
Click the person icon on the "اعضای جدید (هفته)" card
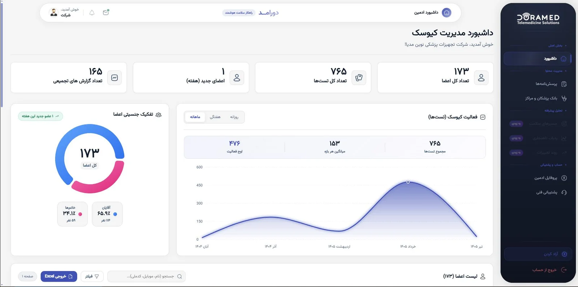tap(237, 78)
